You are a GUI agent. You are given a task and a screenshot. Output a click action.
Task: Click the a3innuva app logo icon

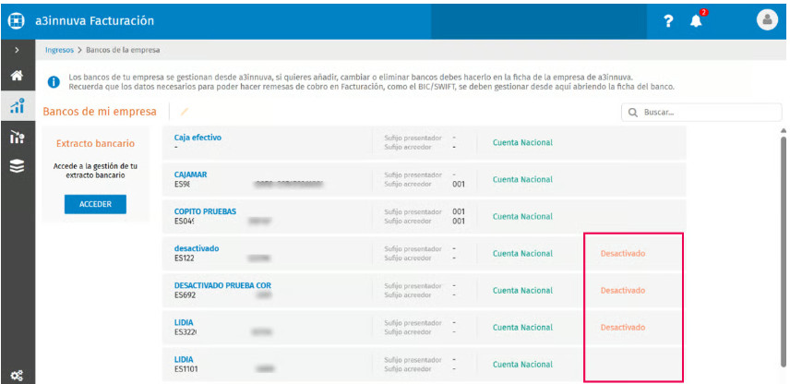pos(17,21)
